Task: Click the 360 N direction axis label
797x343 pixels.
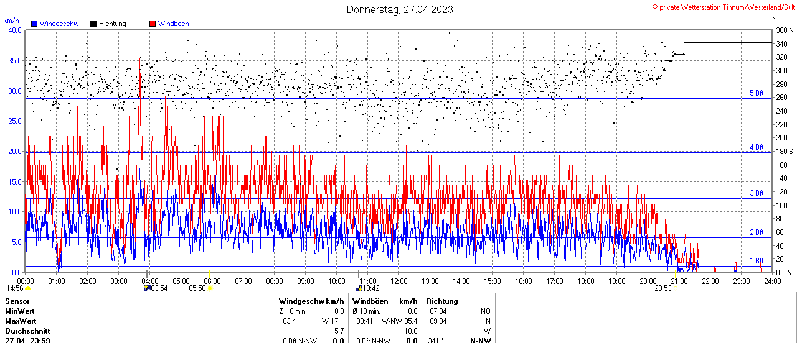Action: pyautogui.click(x=784, y=30)
